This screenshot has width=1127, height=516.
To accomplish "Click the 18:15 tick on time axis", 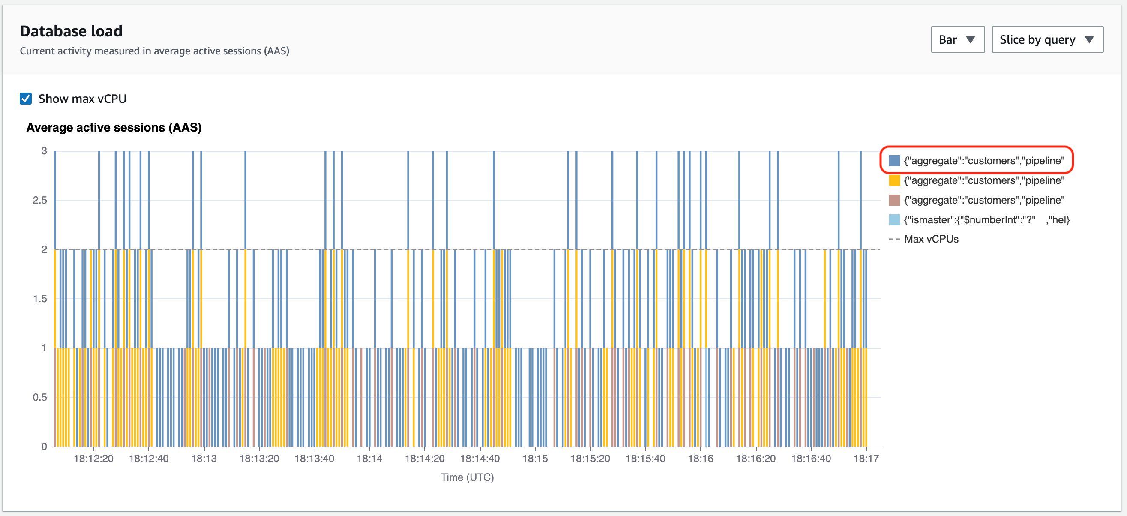I will (x=535, y=458).
